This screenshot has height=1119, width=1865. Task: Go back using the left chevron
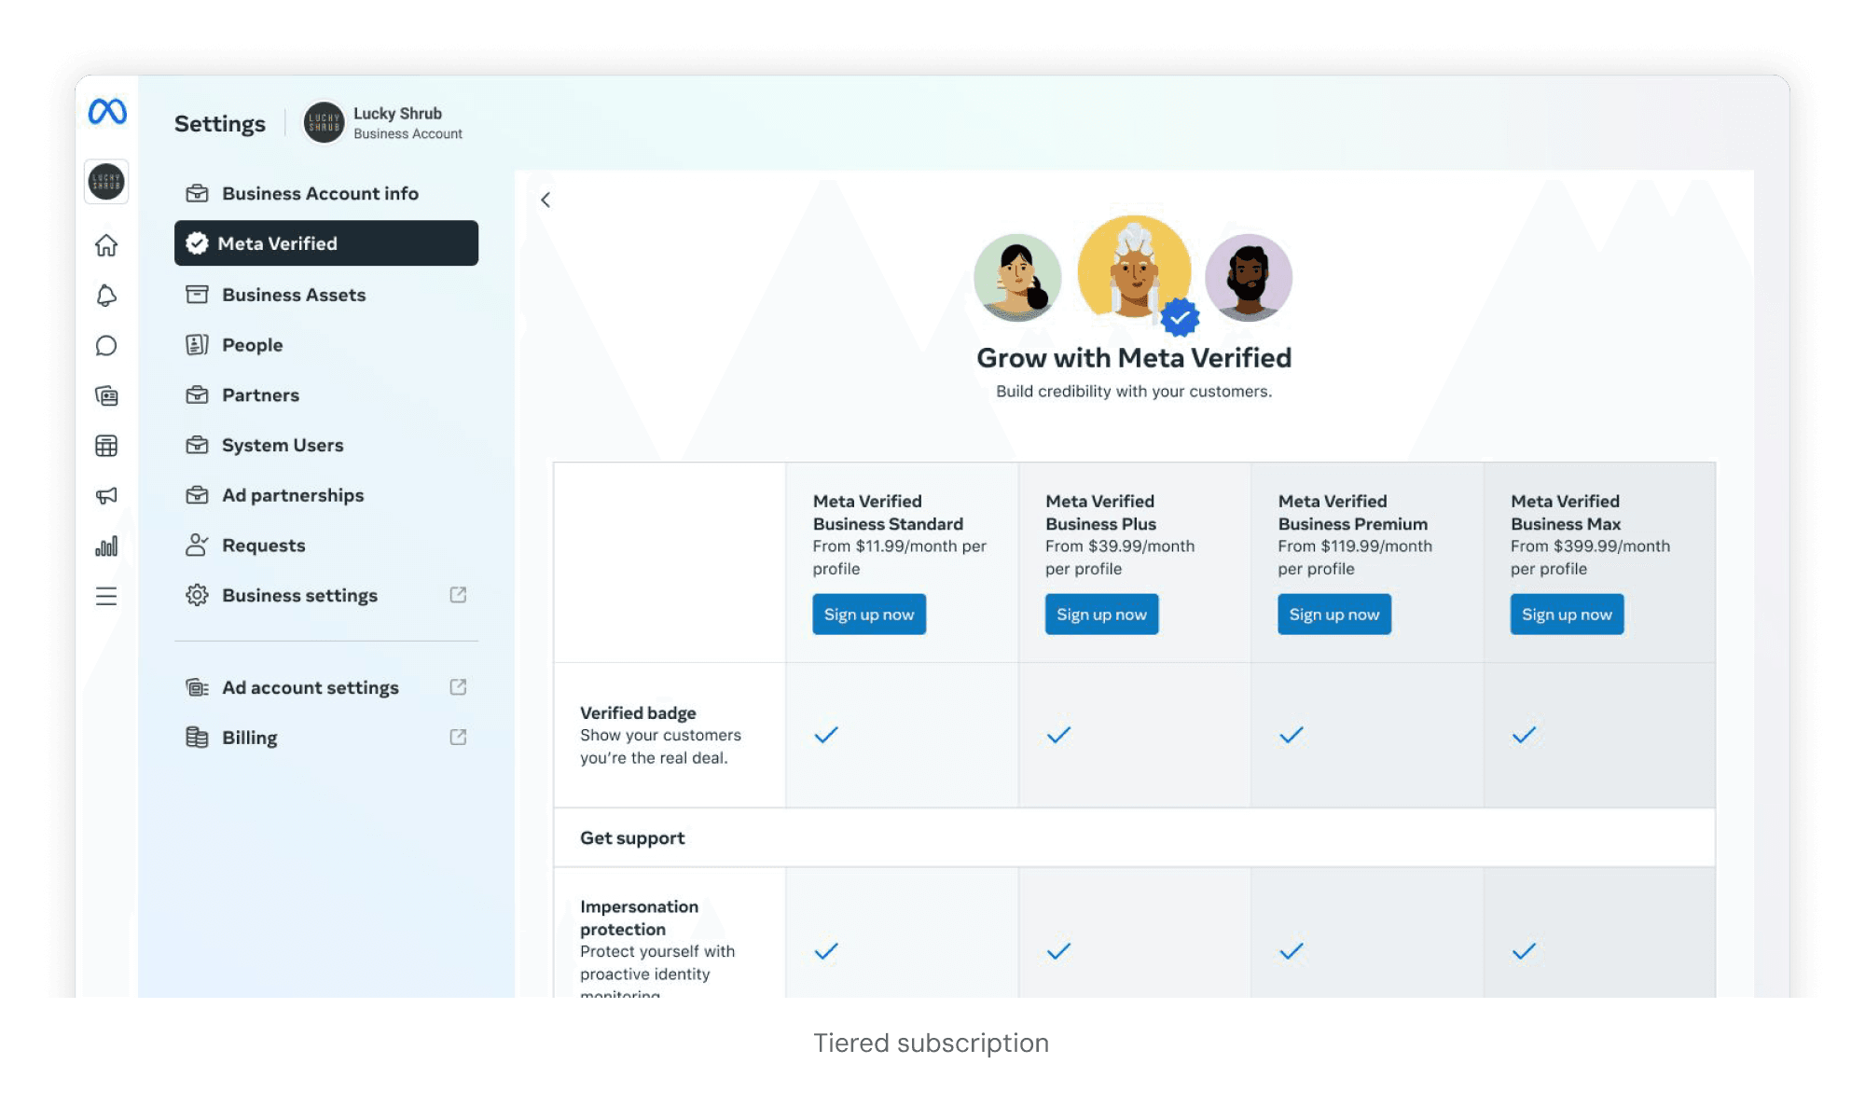click(546, 200)
